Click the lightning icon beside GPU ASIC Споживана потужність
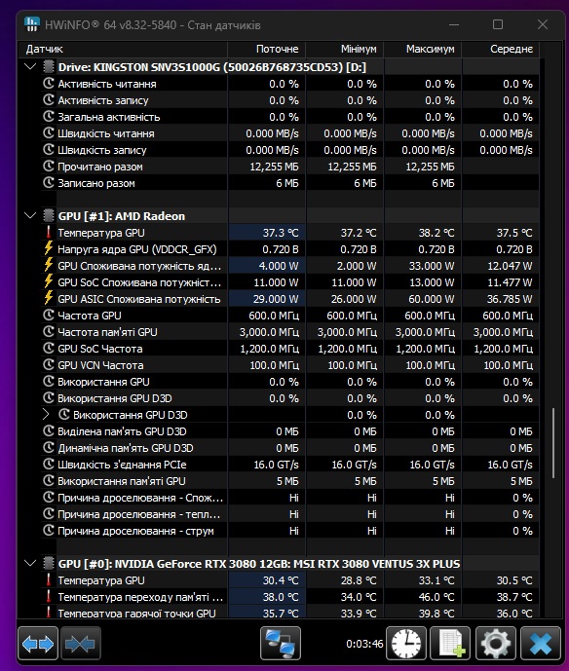This screenshot has width=569, height=671. click(x=49, y=298)
